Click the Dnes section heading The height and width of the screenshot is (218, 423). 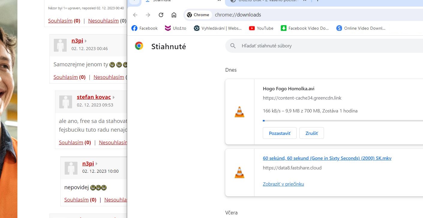pyautogui.click(x=231, y=70)
